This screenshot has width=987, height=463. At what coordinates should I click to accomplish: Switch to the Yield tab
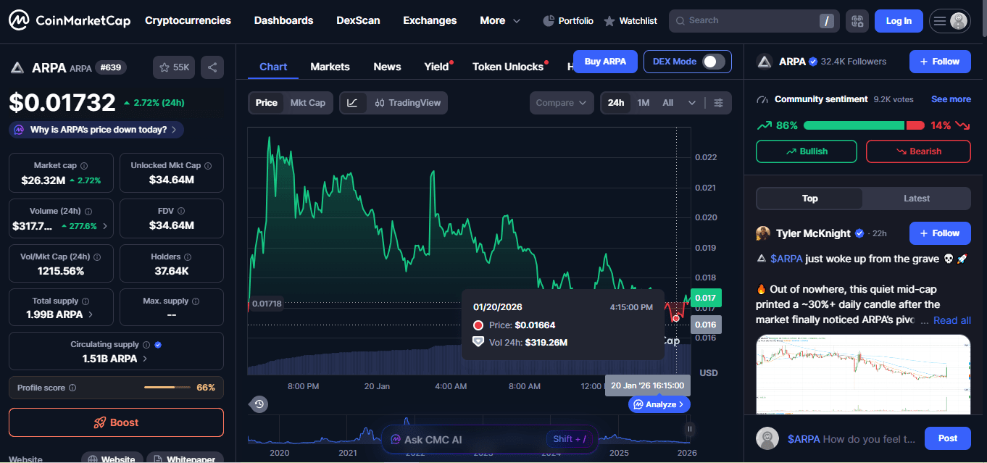click(x=436, y=67)
